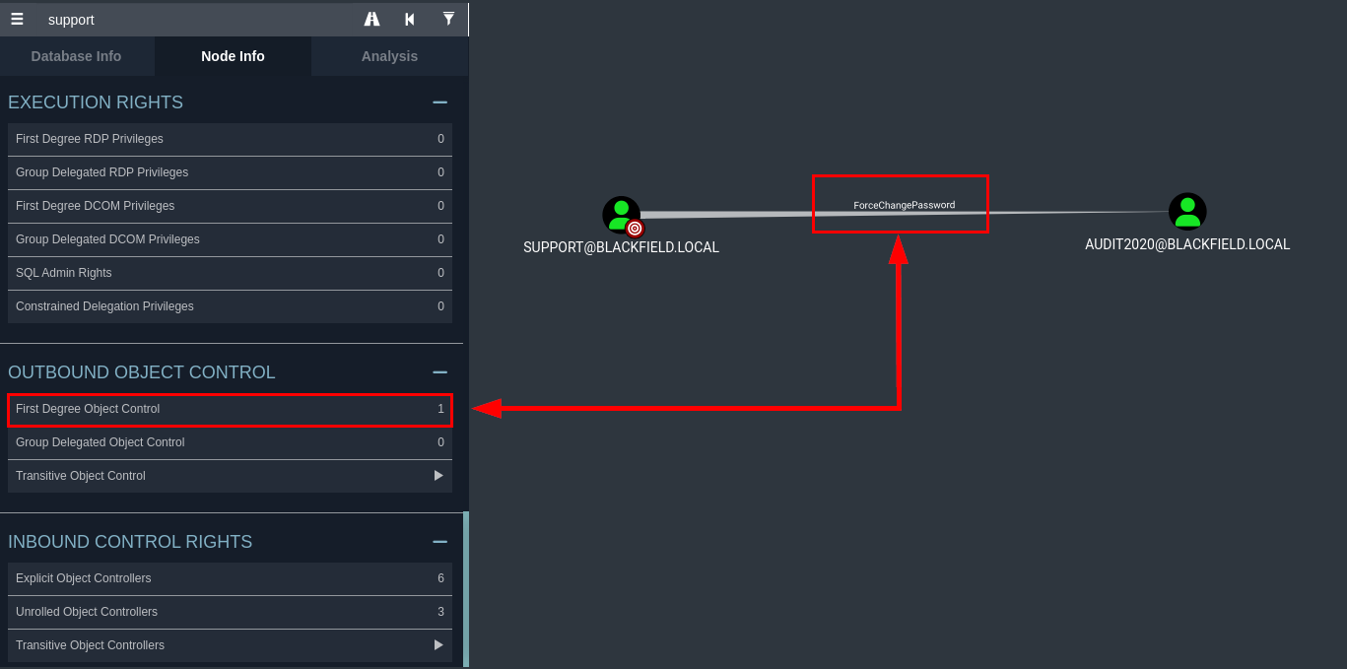Switch to the Analysis tab
This screenshot has height=669, width=1347.
(x=389, y=56)
